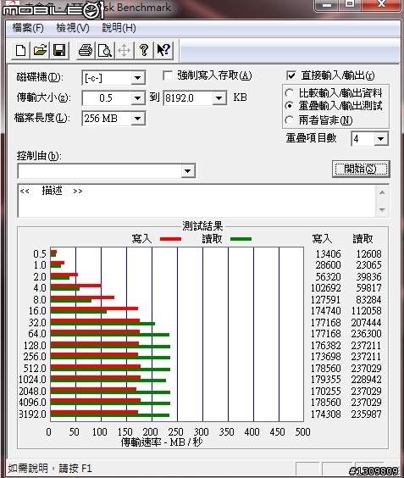Click the 64.0 row label in chart
The width and height of the screenshot is (404, 478).
(x=37, y=334)
